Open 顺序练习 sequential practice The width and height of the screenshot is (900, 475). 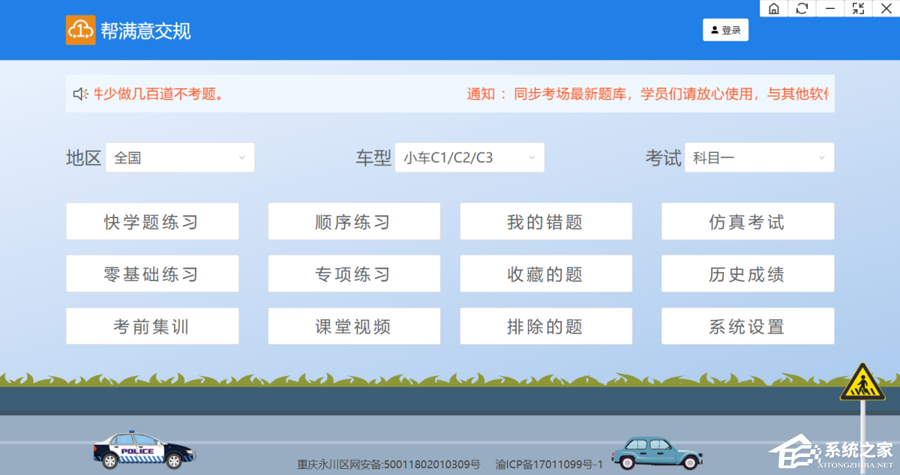tap(354, 221)
